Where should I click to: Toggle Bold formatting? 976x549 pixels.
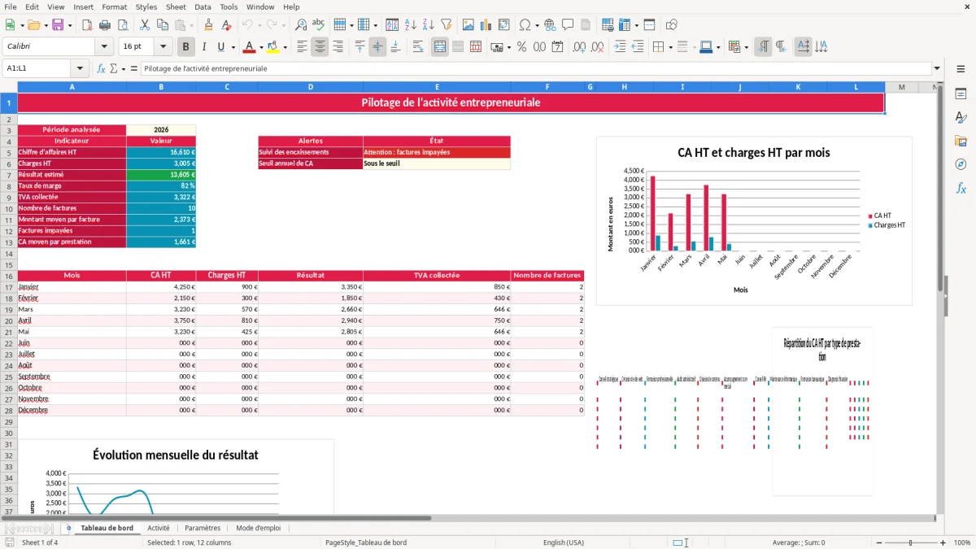[x=186, y=47]
